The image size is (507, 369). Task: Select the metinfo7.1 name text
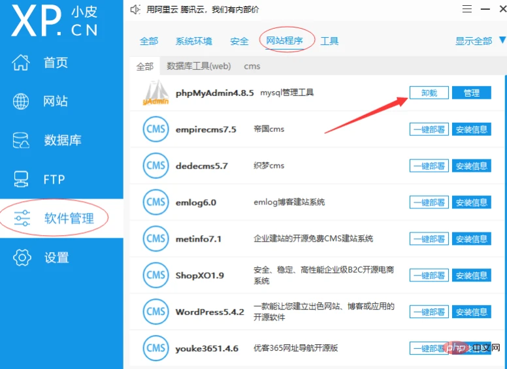[x=199, y=239]
